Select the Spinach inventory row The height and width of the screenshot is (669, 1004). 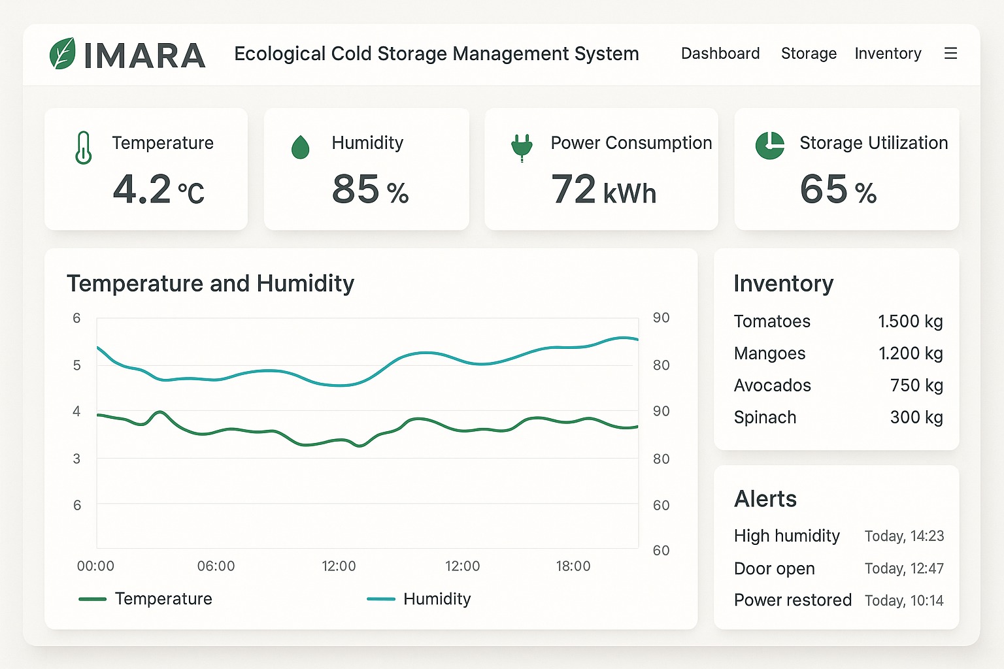click(x=838, y=417)
